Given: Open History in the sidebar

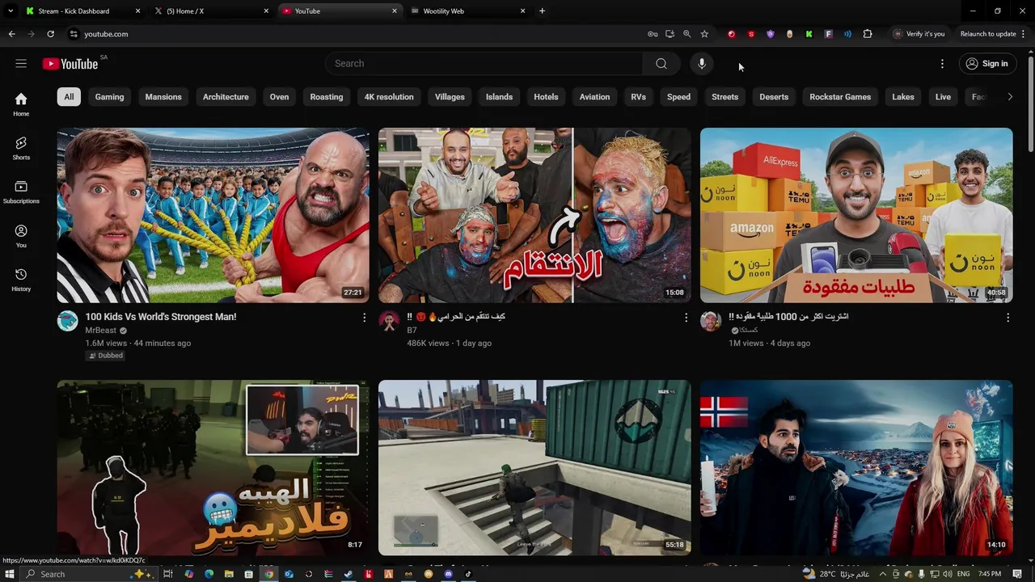Looking at the screenshot, I should [21, 280].
